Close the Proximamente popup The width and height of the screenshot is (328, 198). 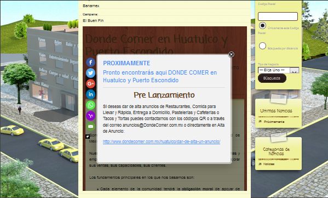tap(231, 54)
